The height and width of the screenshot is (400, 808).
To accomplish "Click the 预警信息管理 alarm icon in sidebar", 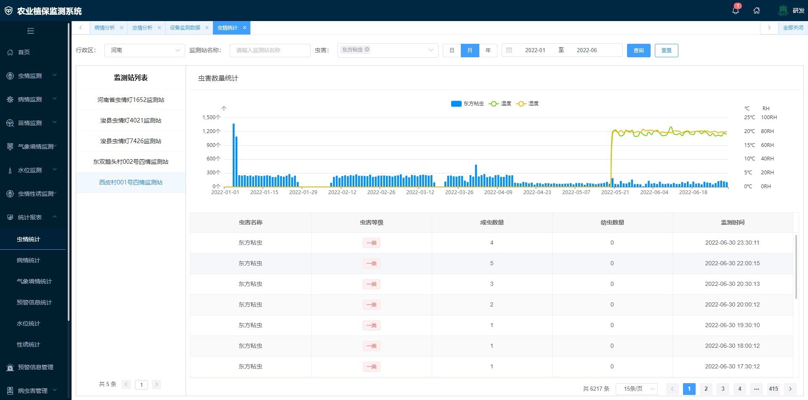I will pyautogui.click(x=10, y=367).
